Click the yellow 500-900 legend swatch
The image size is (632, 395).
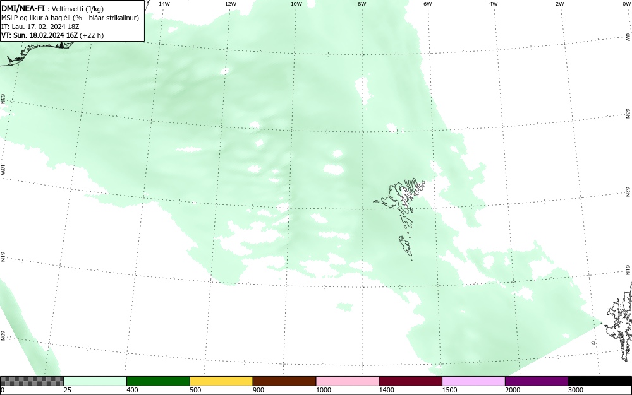pyautogui.click(x=221, y=381)
